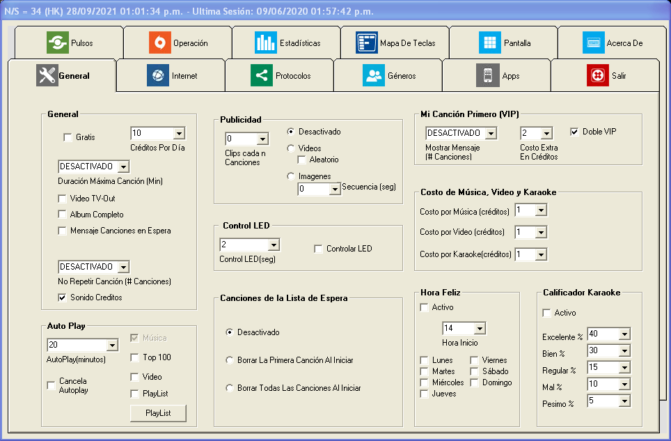
Task: Select Borrar Todas Las Canciones Al Iniciar
Action: [230, 388]
